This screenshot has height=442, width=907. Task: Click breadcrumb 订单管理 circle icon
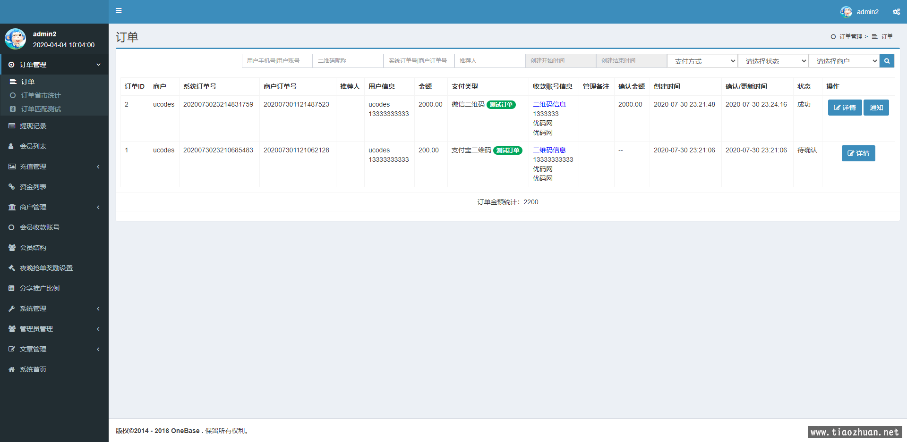coord(833,37)
